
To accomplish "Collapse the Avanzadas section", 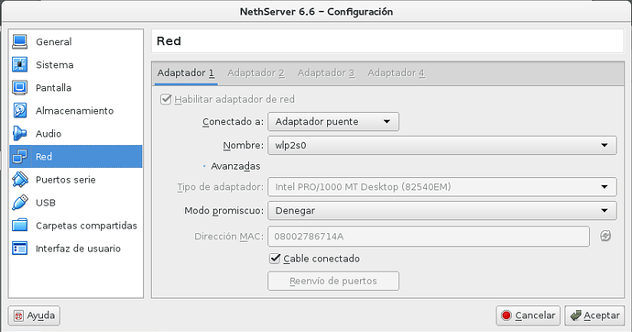I will pyautogui.click(x=232, y=166).
